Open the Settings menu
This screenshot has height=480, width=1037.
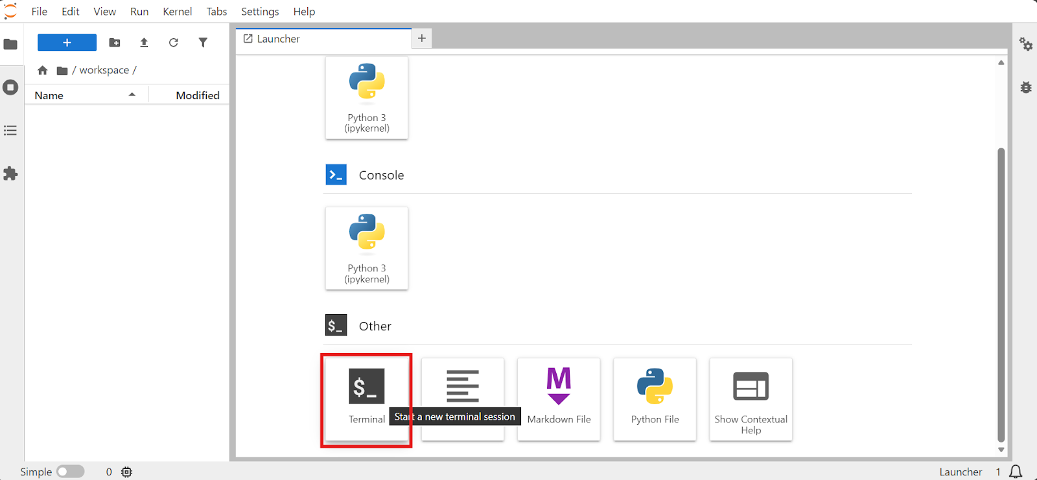coord(260,12)
